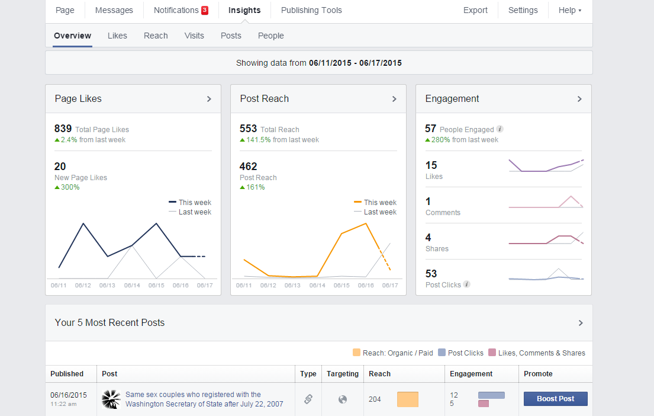The width and height of the screenshot is (654, 416).
Task: Open the Help dropdown menu
Action: coord(570,10)
